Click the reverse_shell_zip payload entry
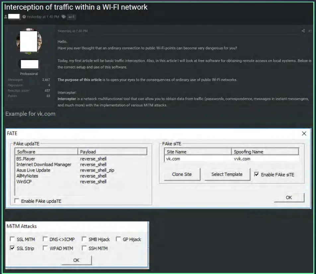 point(97,170)
